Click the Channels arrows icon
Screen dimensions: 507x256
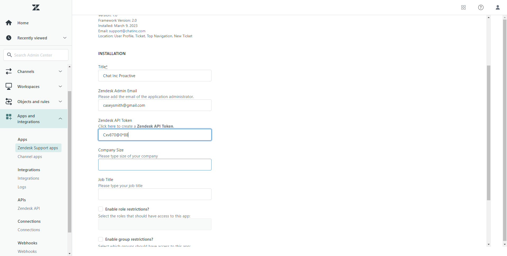pos(9,72)
